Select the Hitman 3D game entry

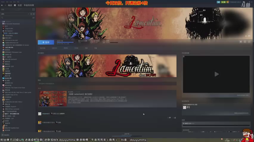11,43
